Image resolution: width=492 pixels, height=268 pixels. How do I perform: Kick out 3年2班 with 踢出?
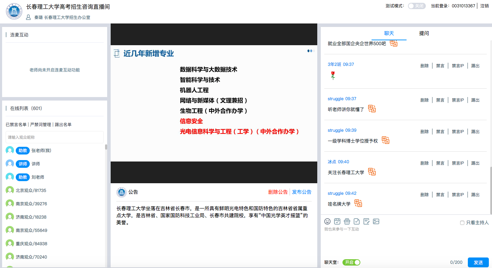pyautogui.click(x=476, y=66)
